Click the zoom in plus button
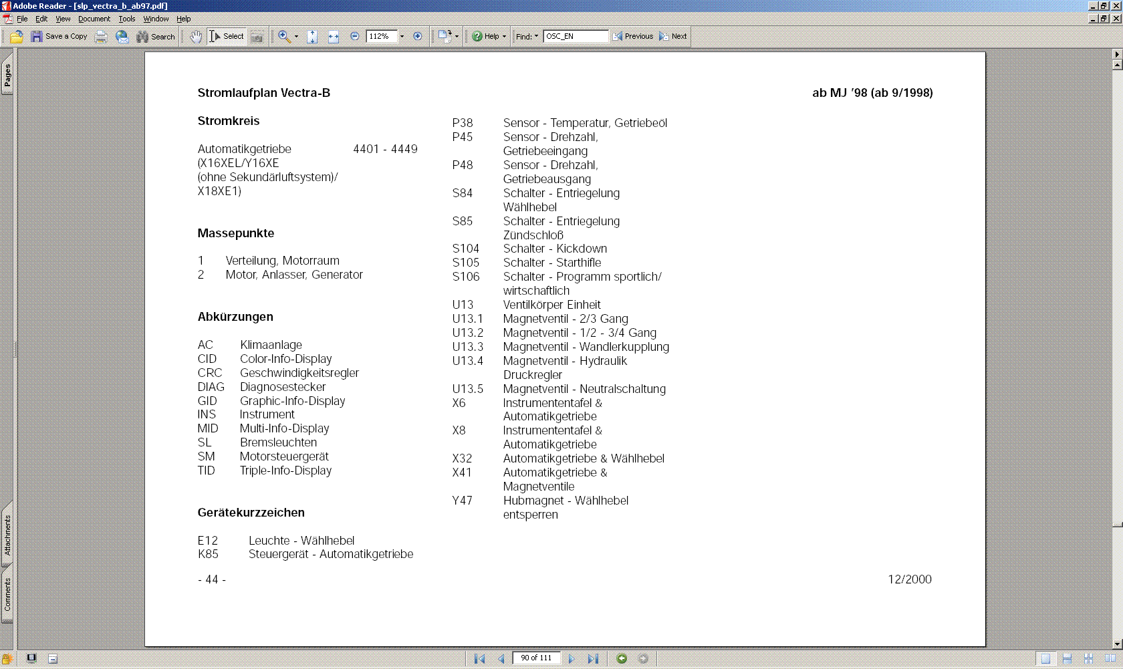 click(418, 37)
